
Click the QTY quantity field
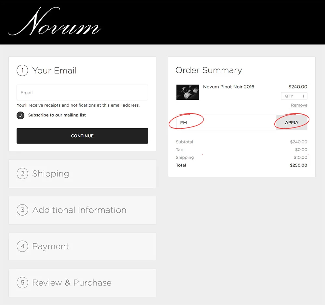[294, 96]
